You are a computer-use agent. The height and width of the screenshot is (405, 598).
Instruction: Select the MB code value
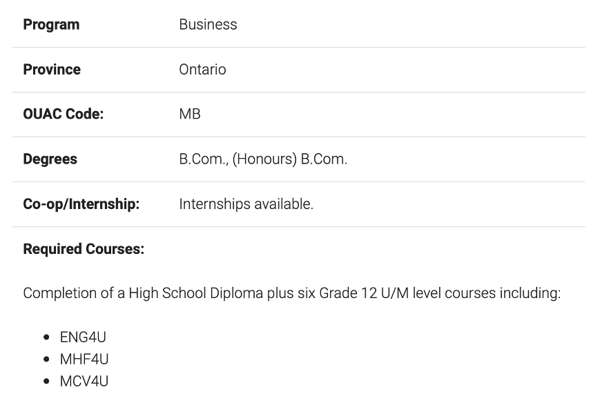pos(190,114)
